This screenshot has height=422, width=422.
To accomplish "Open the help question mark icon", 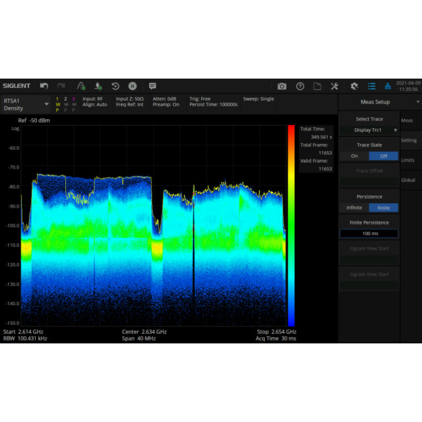I will 300,86.
